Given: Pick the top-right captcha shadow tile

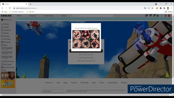Looking at the screenshot, I should (95, 35).
